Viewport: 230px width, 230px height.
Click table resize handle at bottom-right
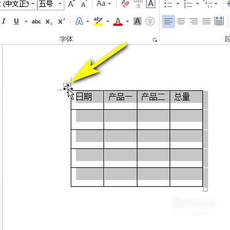pos(205,189)
